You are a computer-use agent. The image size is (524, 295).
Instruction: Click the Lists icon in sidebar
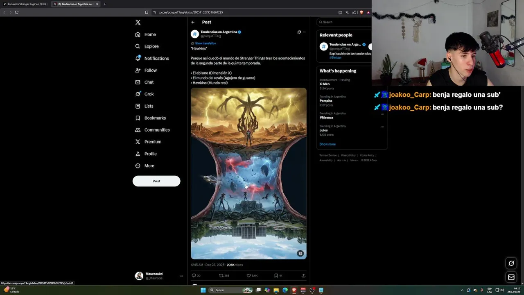138,106
